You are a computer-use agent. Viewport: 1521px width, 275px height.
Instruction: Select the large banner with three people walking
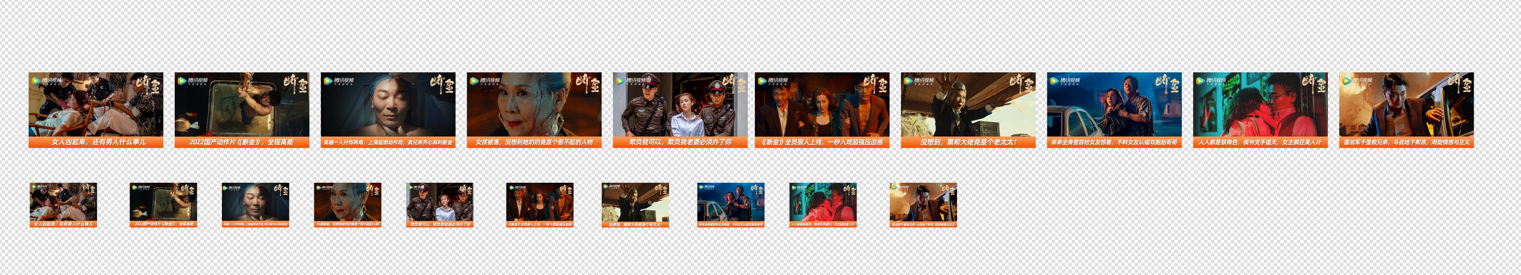click(x=822, y=110)
